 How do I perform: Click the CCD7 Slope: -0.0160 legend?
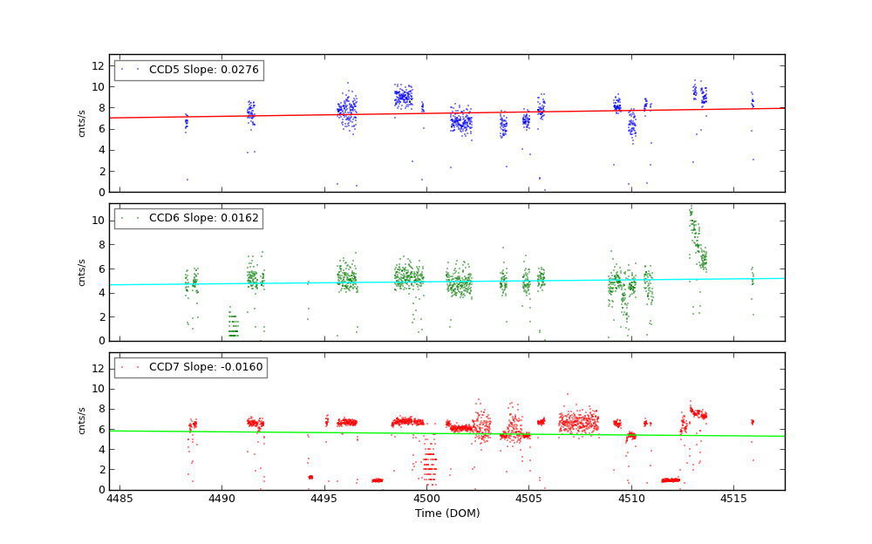pyautogui.click(x=190, y=367)
